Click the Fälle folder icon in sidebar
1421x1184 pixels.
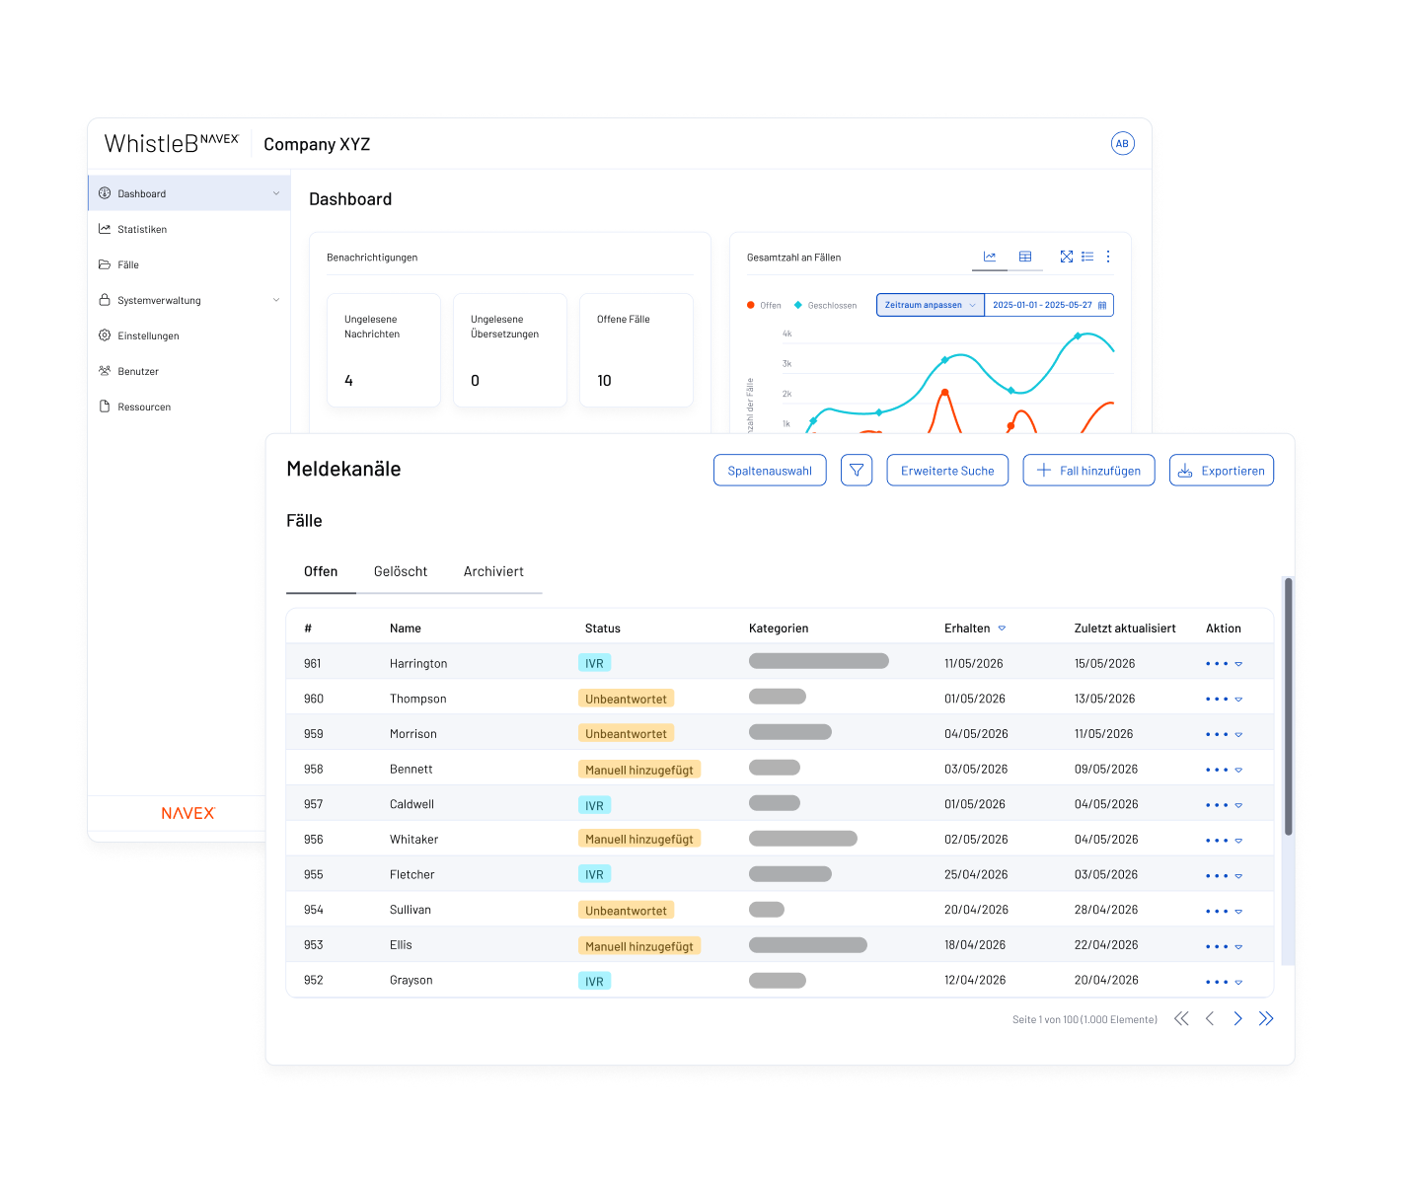click(x=105, y=264)
